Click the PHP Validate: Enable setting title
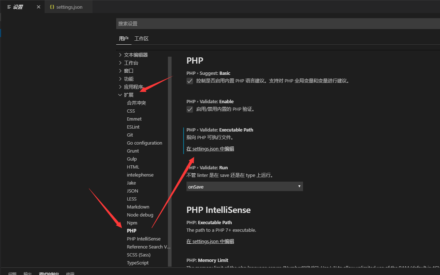 click(x=210, y=101)
